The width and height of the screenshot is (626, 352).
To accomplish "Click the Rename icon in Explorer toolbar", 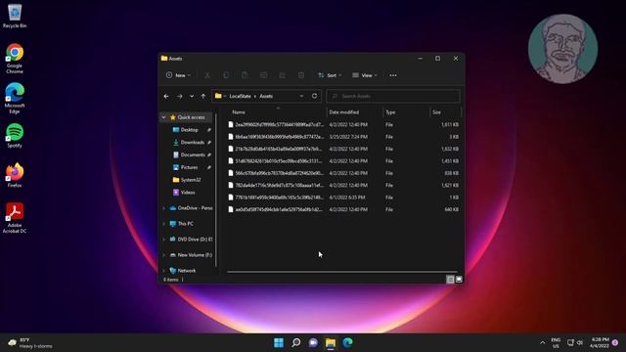I will [x=263, y=75].
